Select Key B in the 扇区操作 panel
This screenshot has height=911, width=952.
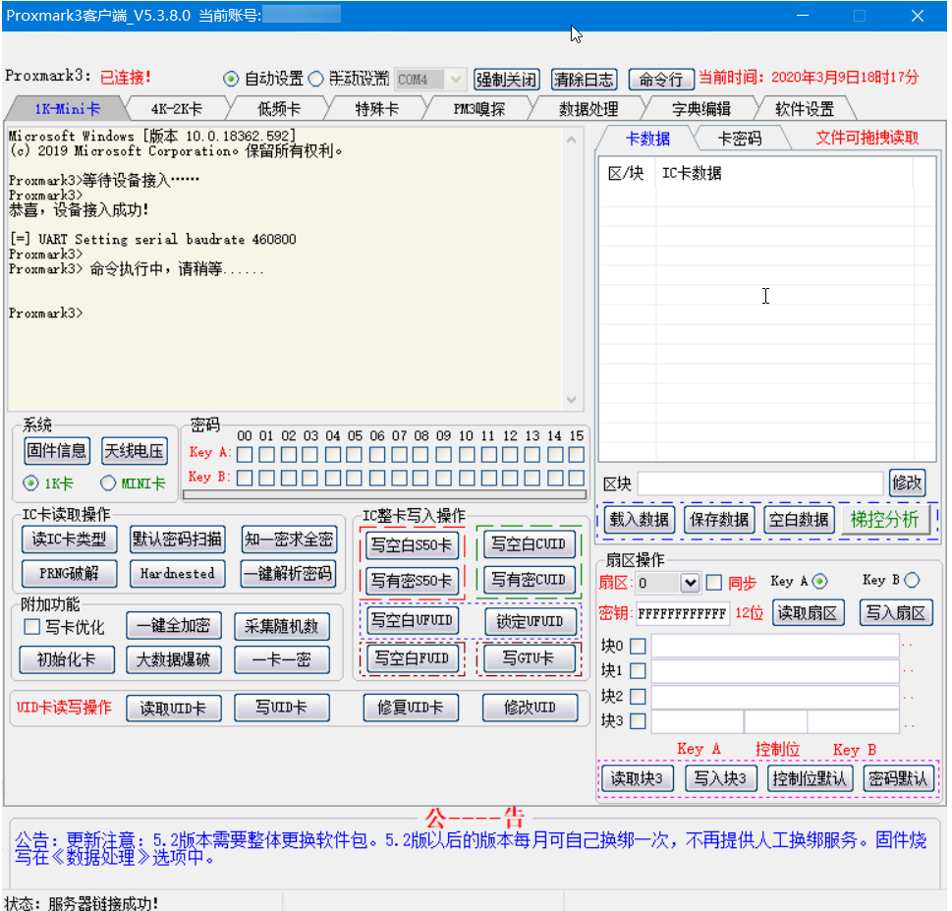click(x=910, y=580)
